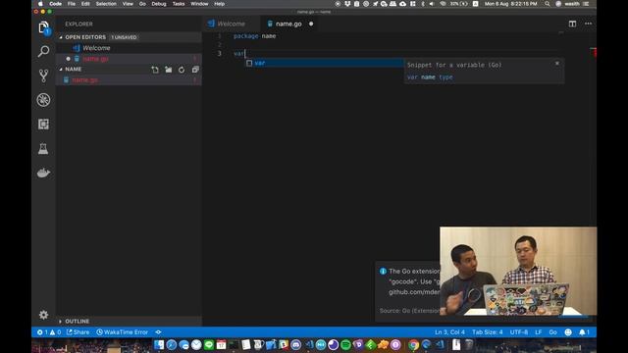Create a new file in NAME folder
This screenshot has height=353, width=628.
pos(155,70)
